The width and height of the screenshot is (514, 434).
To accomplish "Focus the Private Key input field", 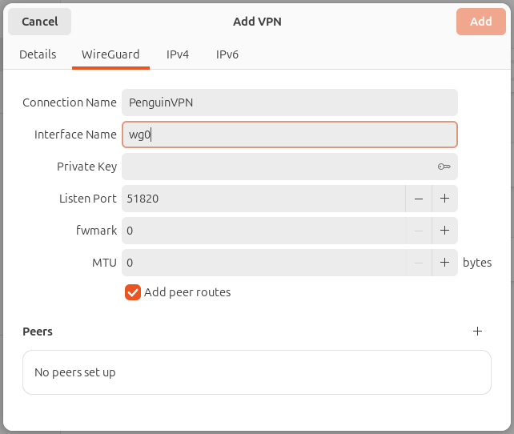I will [x=279, y=167].
